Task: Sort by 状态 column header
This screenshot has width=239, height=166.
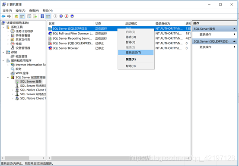Action: pyautogui.click(x=108, y=23)
